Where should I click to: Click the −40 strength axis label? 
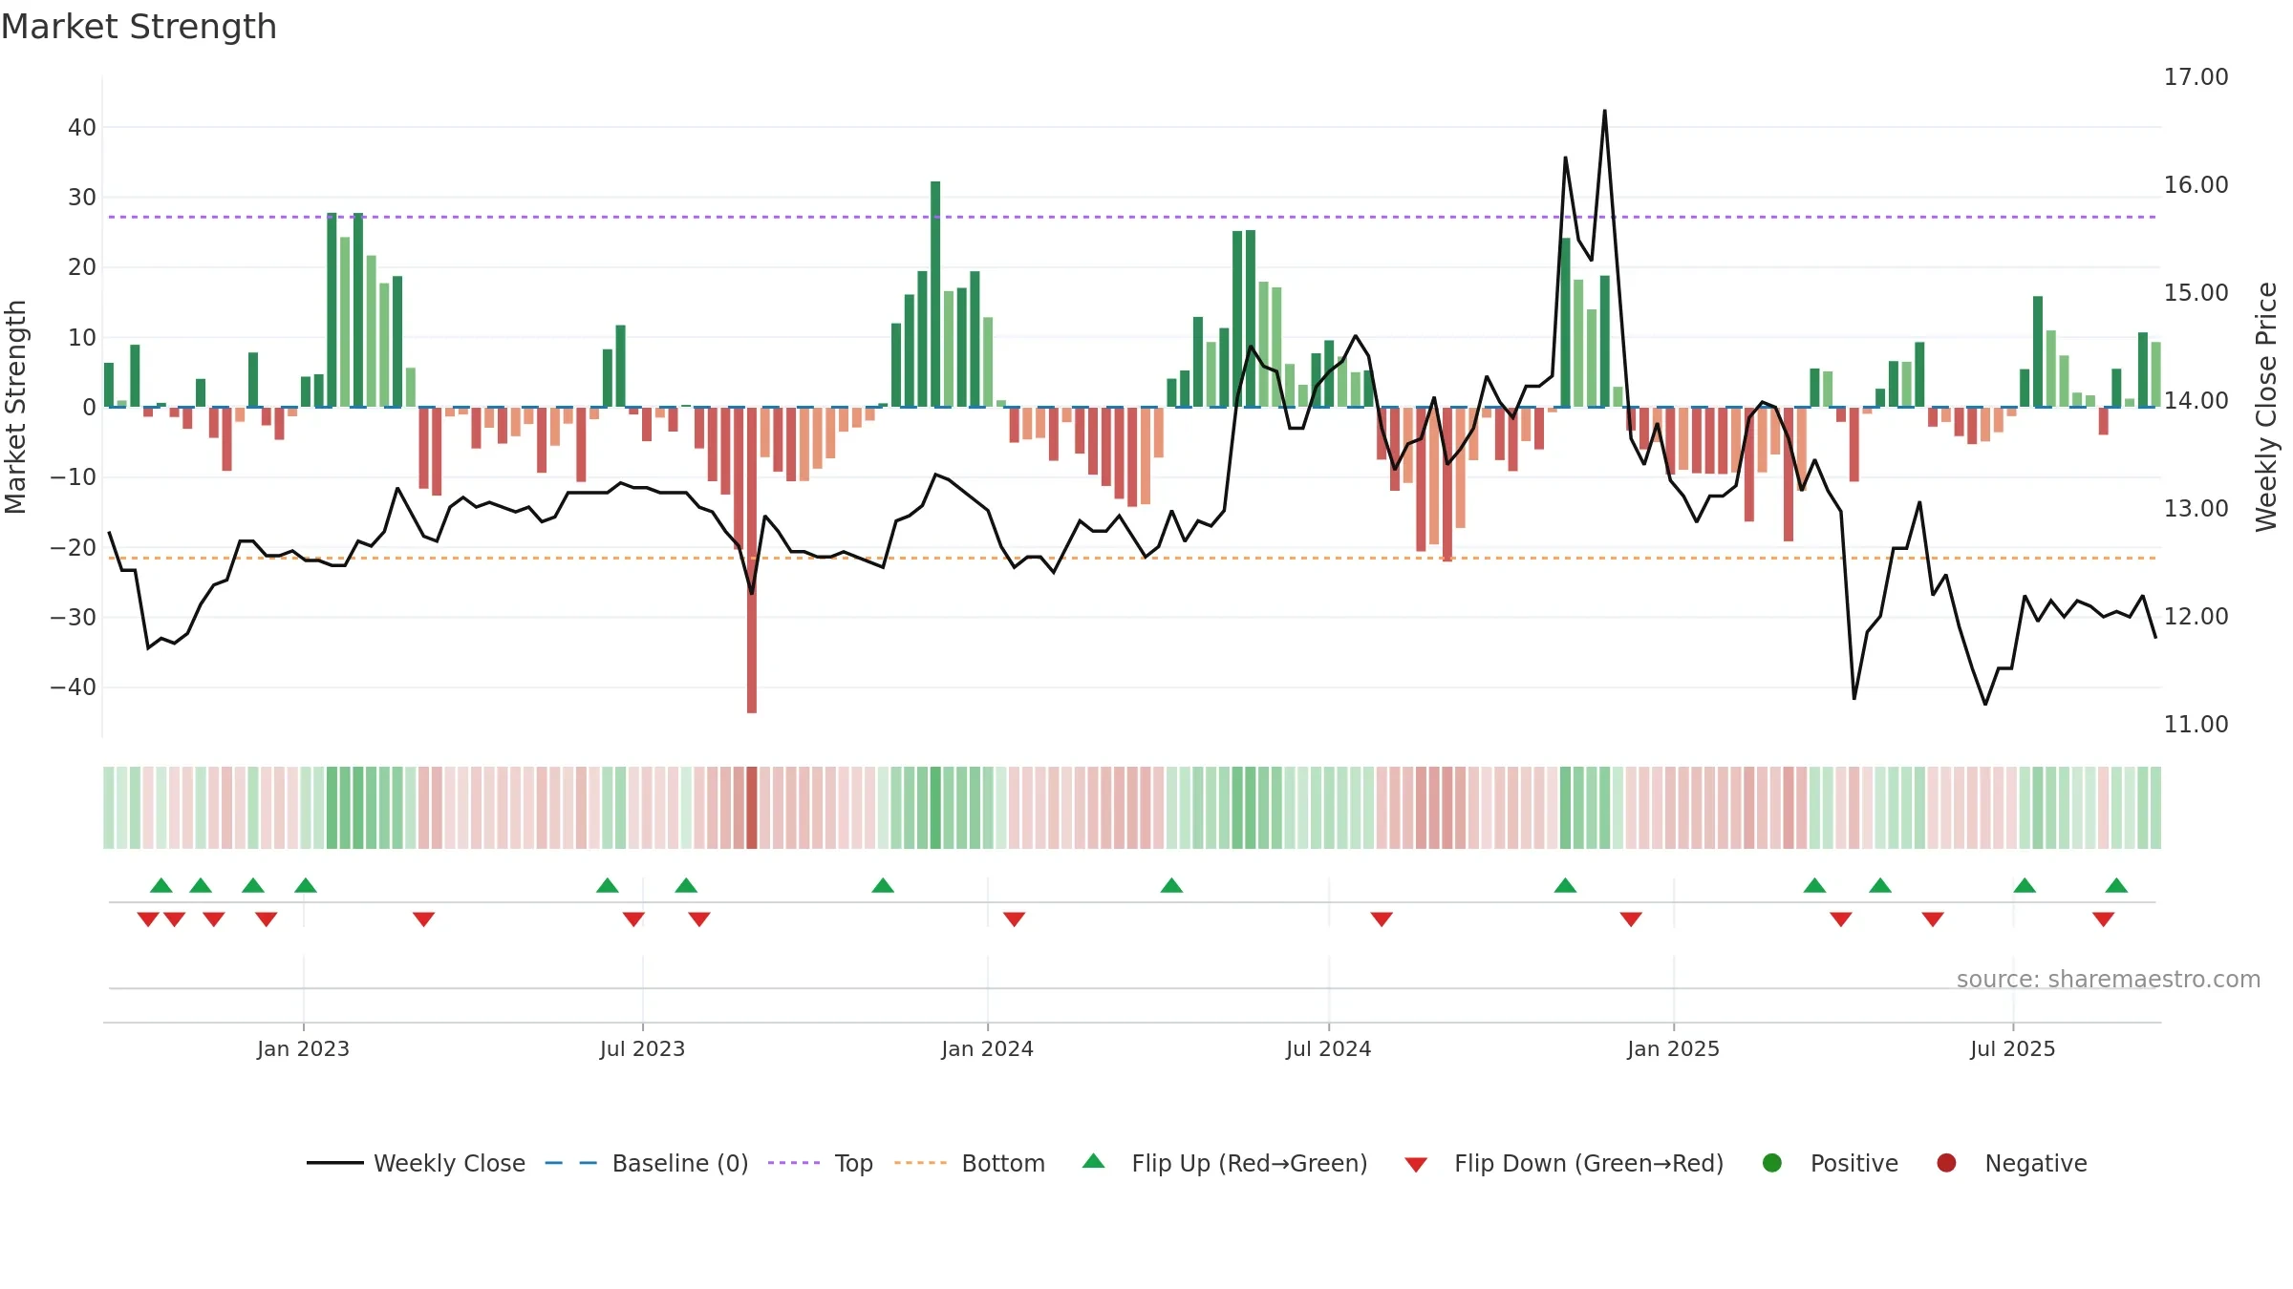click(74, 687)
